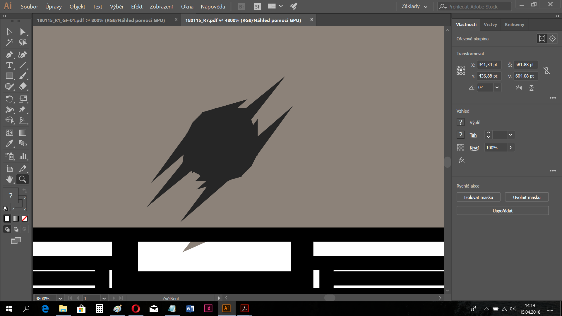Toggle edit clipping path mode
Image resolution: width=562 pixels, height=316 pixels.
coord(542,39)
